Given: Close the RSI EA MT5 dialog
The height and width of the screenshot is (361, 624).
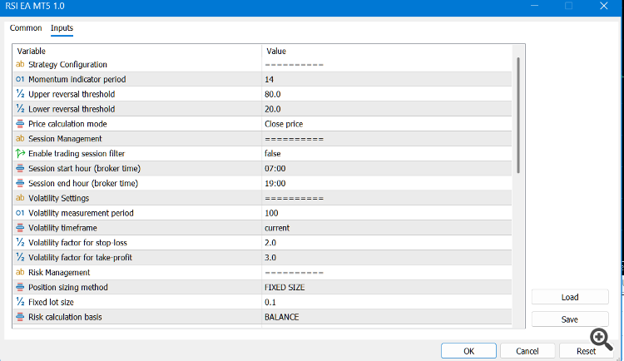Looking at the screenshot, I should [604, 6].
